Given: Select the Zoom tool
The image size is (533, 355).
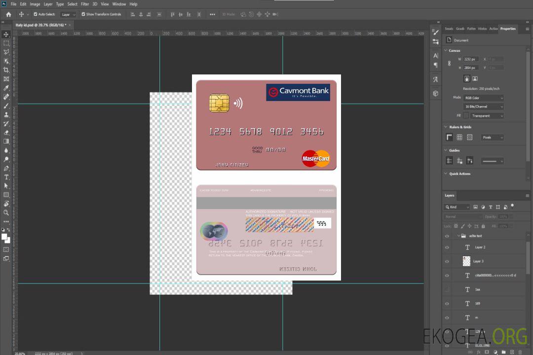Looking at the screenshot, I should (6, 213).
